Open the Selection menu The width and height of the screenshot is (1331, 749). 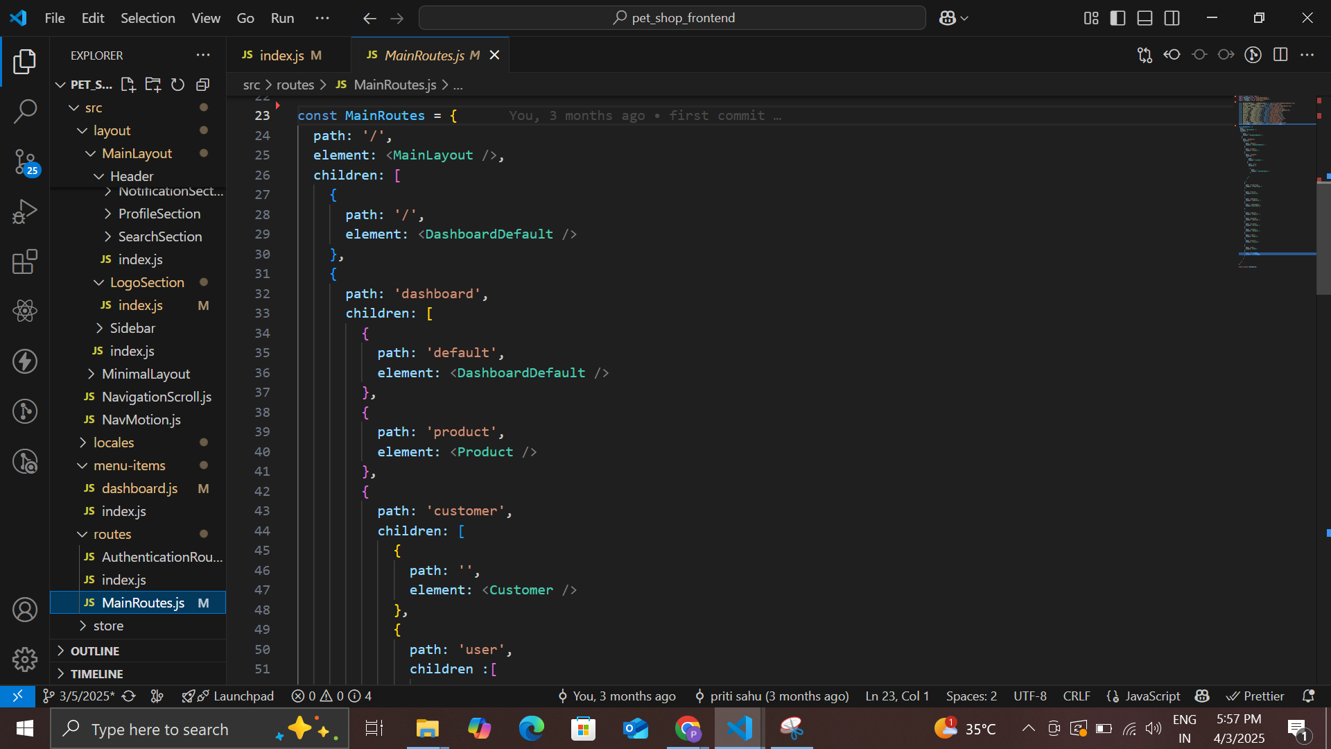(x=148, y=18)
